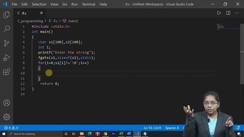Click the errors and warnings status indicator
This screenshot has height=137, width=244.
click(11, 128)
